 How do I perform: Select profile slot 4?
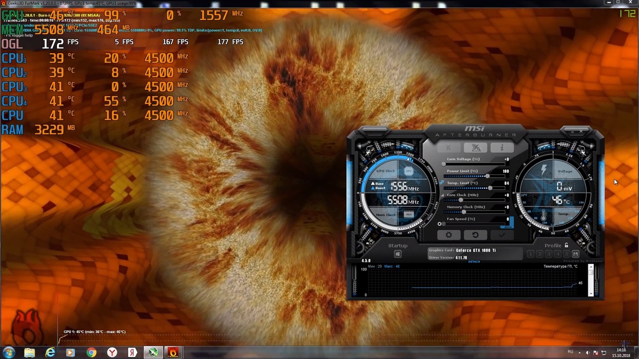tap(558, 254)
